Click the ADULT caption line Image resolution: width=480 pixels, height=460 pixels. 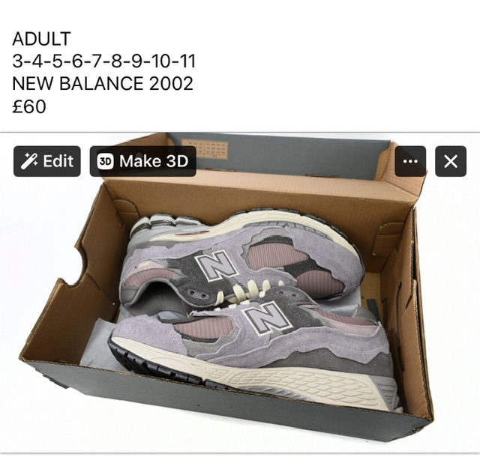click(x=42, y=39)
